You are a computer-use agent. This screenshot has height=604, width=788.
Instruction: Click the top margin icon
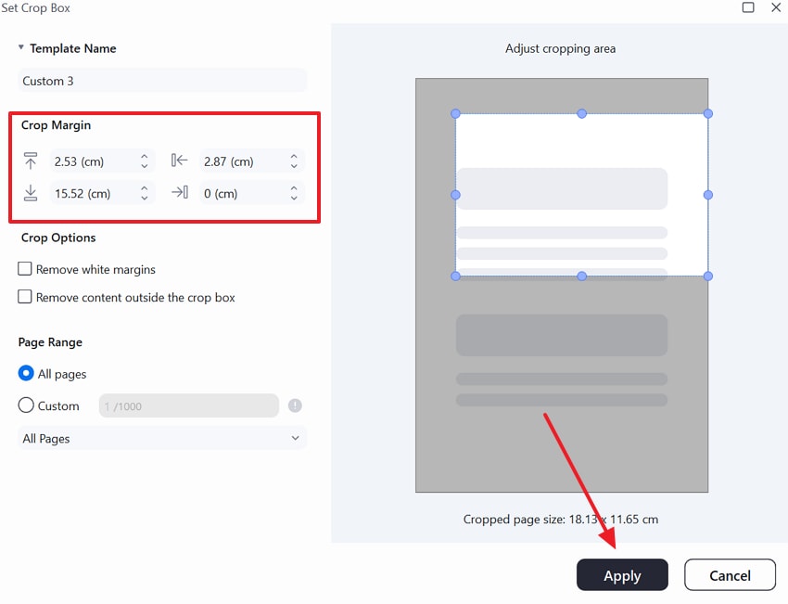[32, 161]
